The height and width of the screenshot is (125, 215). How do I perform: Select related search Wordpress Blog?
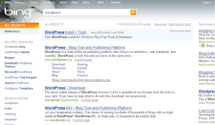(15, 47)
